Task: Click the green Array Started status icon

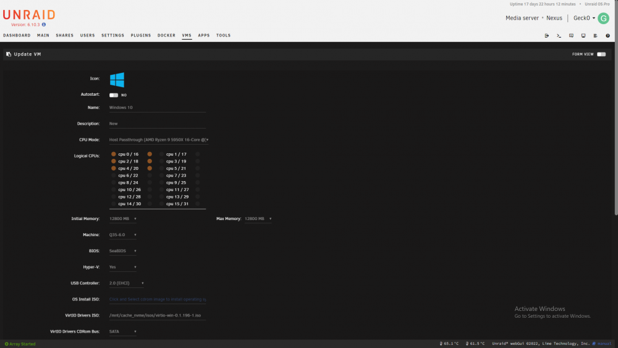Action: pyautogui.click(x=6, y=344)
